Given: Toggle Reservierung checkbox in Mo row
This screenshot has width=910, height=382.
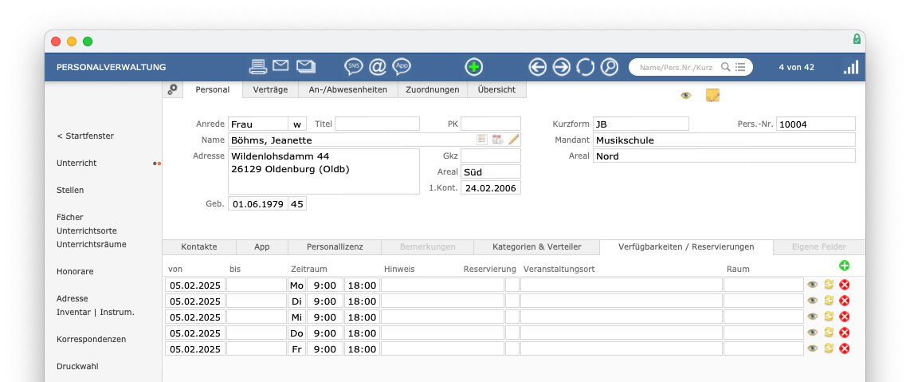Looking at the screenshot, I should click(x=512, y=285).
